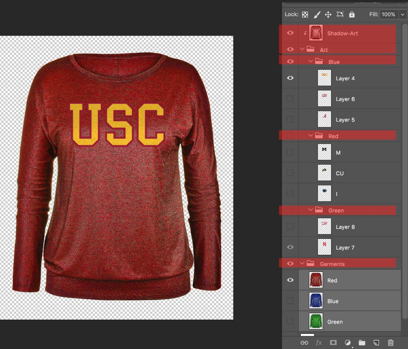The width and height of the screenshot is (408, 349).
Task: Click the Layer 8 name
Action: point(345,227)
